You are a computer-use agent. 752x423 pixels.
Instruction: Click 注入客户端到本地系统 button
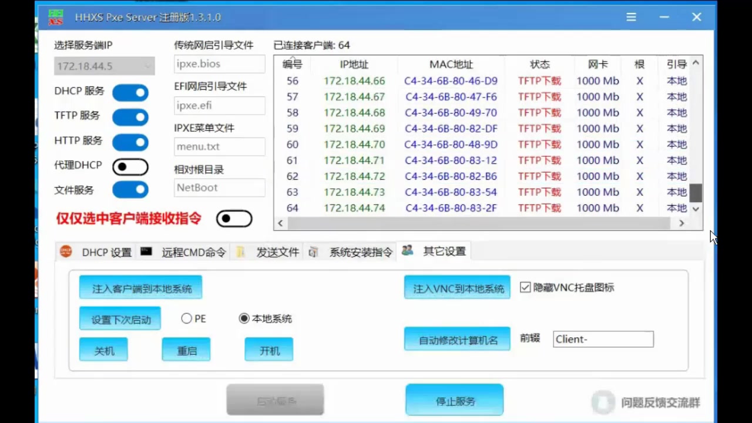(141, 288)
